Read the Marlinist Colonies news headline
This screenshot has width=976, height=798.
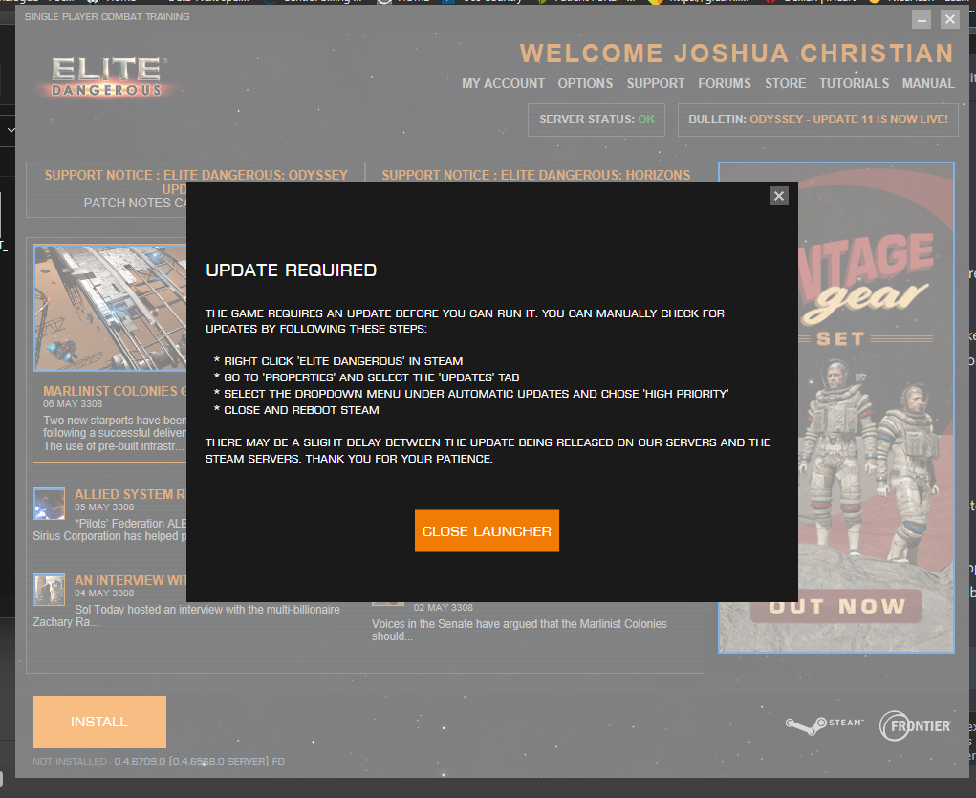tap(115, 391)
